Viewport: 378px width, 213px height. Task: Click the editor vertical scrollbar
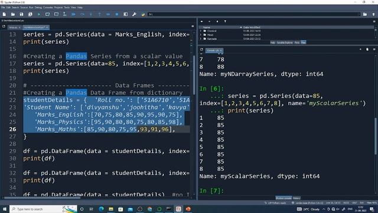(194, 75)
